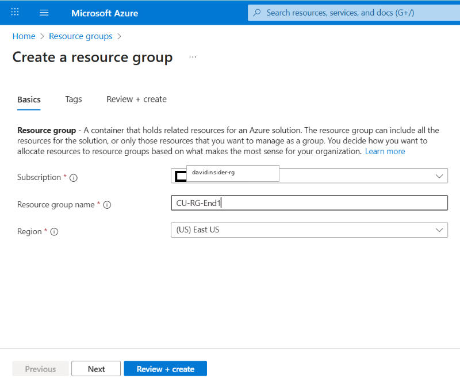The width and height of the screenshot is (460, 382).
Task: Expand the Subscription dropdown
Action: tap(309, 176)
